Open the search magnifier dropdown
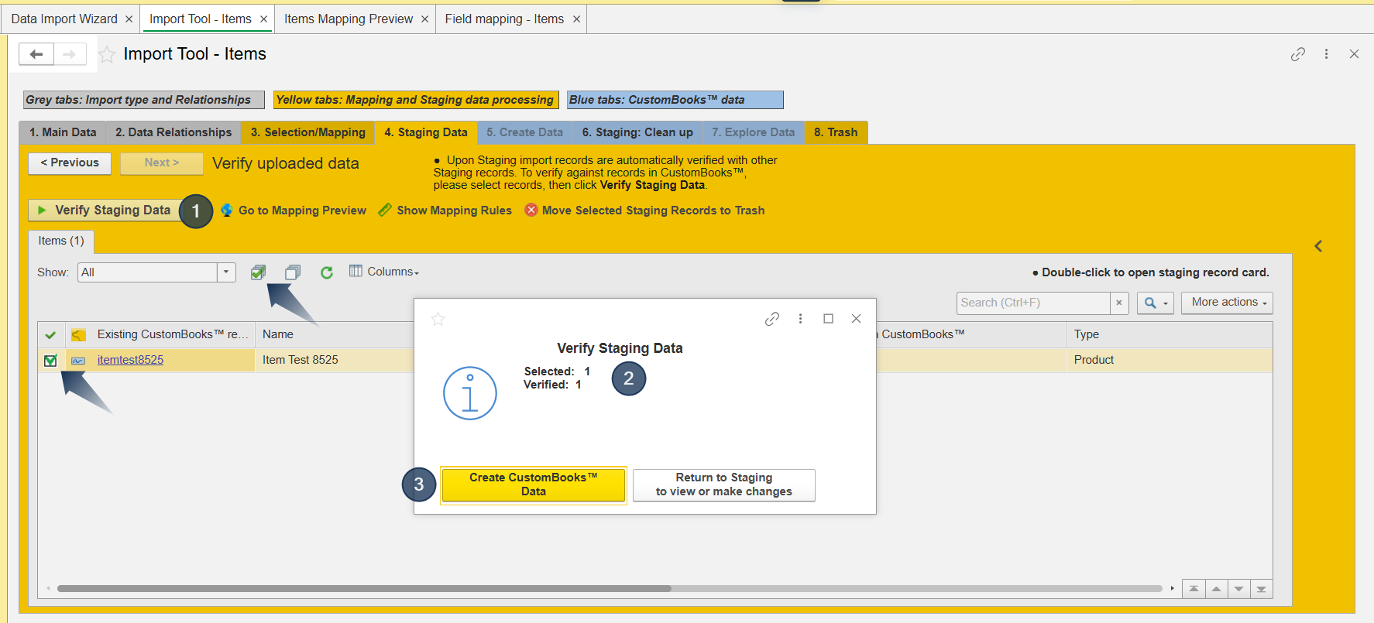This screenshot has width=1374, height=623. coord(1156,303)
